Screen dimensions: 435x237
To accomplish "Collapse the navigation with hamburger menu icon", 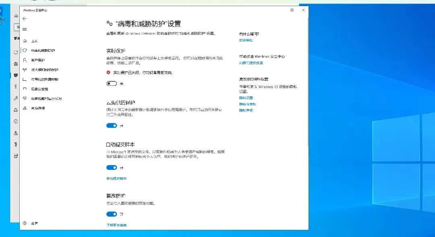I will coord(25,29).
